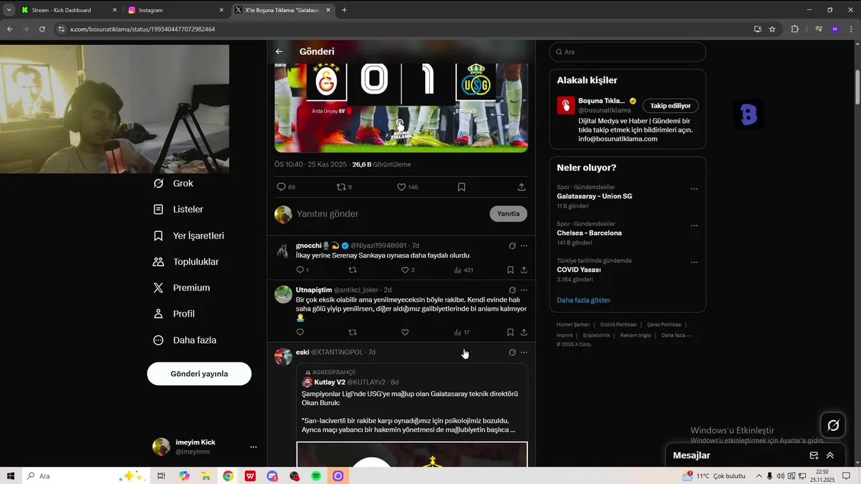Compose new message in Mesajlar panel
The width and height of the screenshot is (861, 484).
click(814, 455)
